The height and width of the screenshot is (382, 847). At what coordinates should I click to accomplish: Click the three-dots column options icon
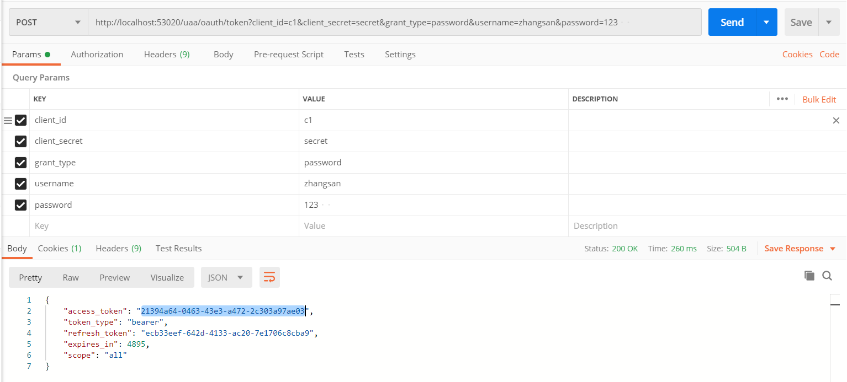[x=782, y=99]
